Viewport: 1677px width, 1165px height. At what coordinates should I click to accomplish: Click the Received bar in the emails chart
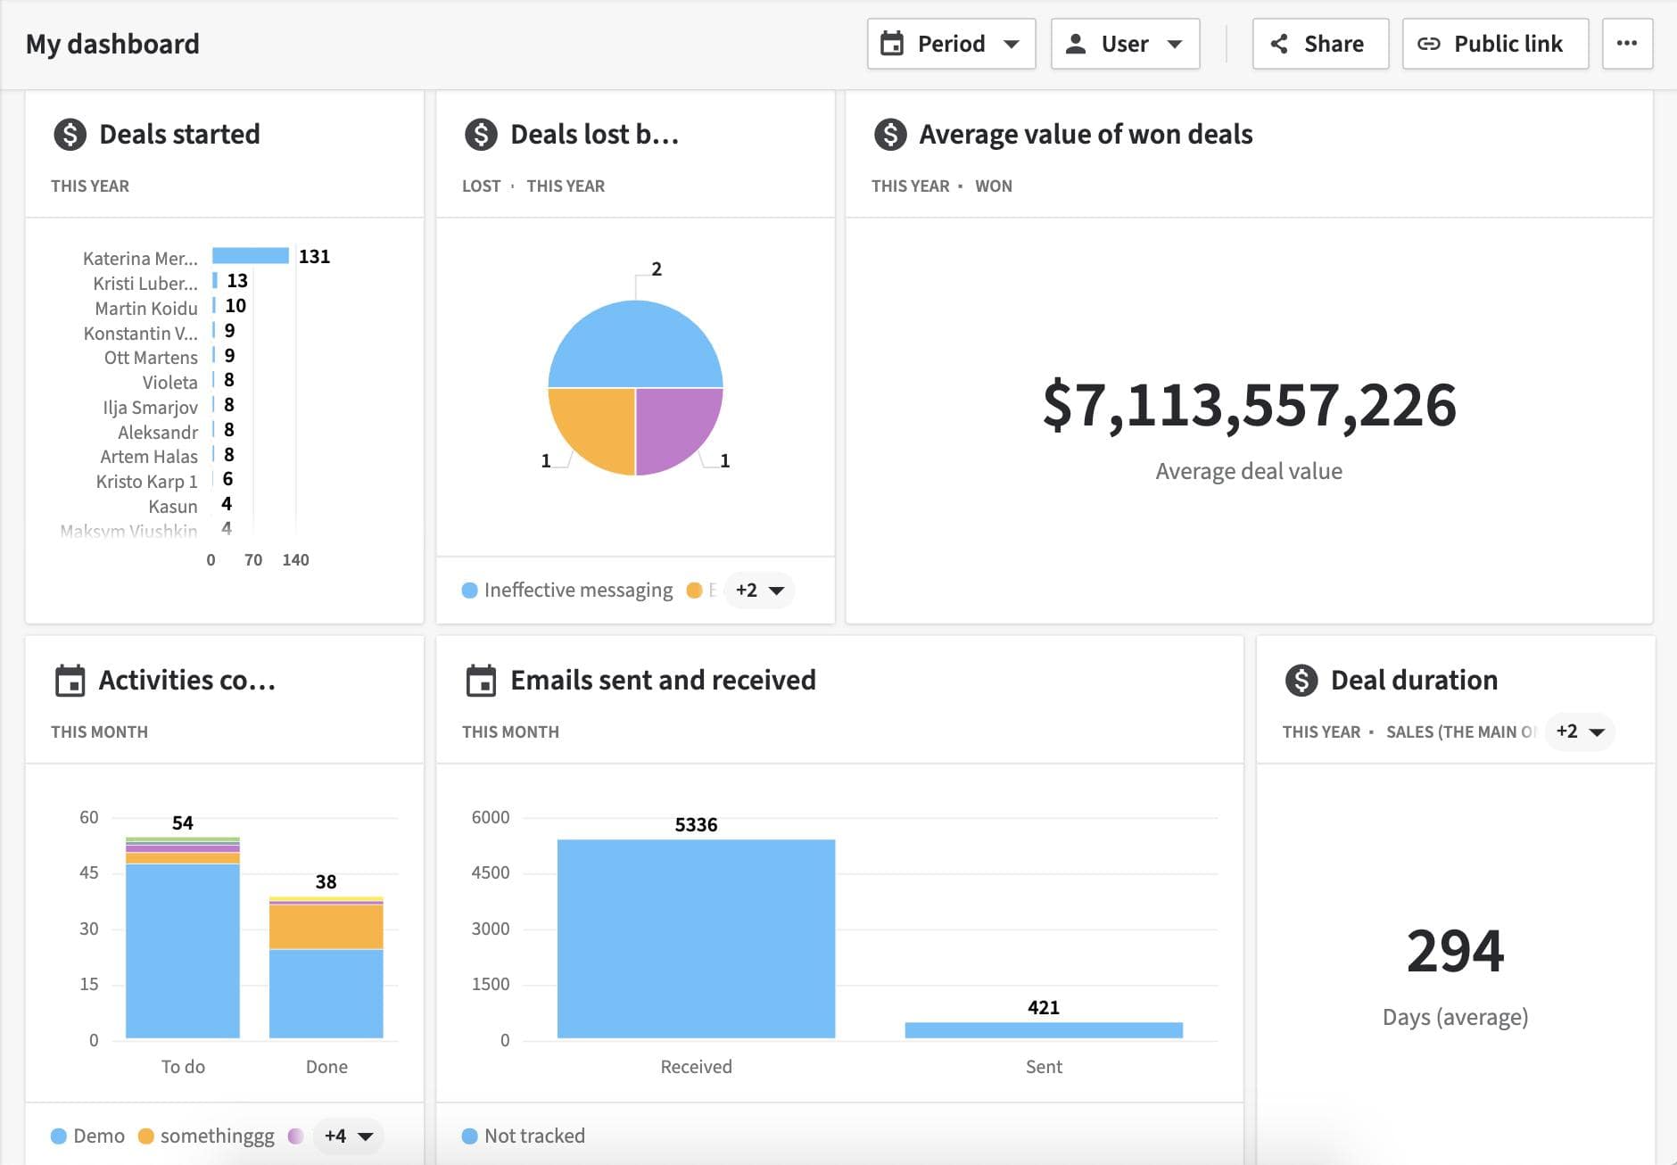point(695,937)
